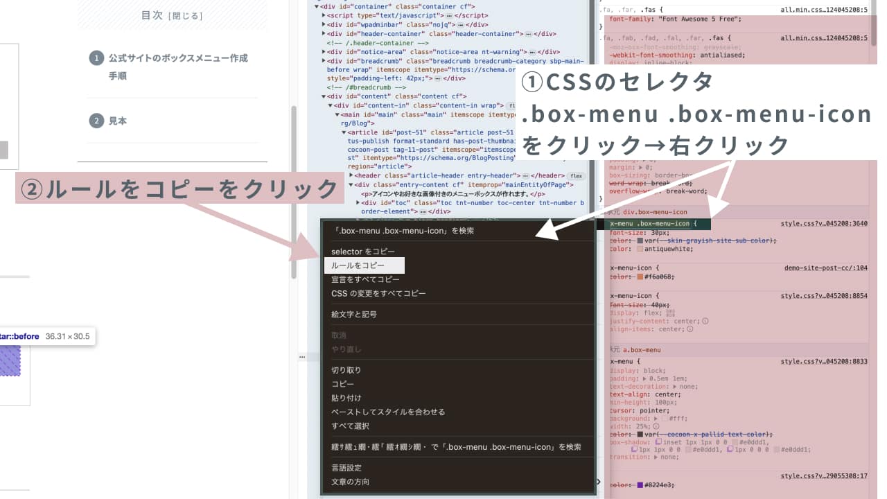This screenshot has width=887, height=499.
Task: Click swatch for --skin-grayish-site-sub-color
Action: pyautogui.click(x=640, y=240)
